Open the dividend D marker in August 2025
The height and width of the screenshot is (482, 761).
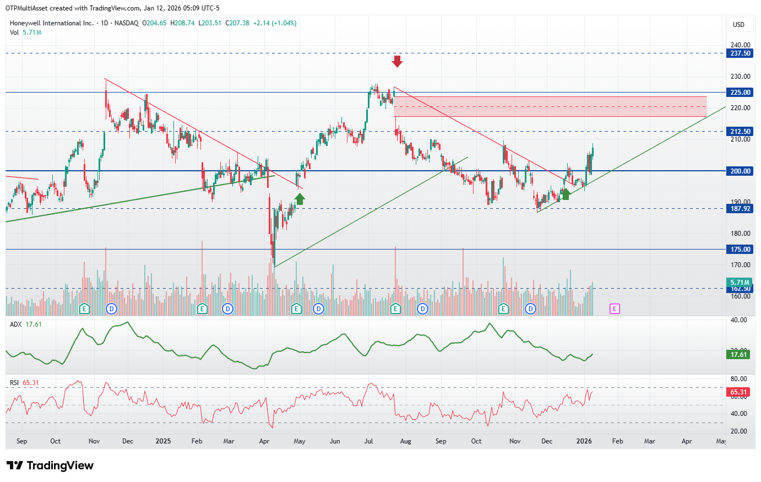point(422,308)
